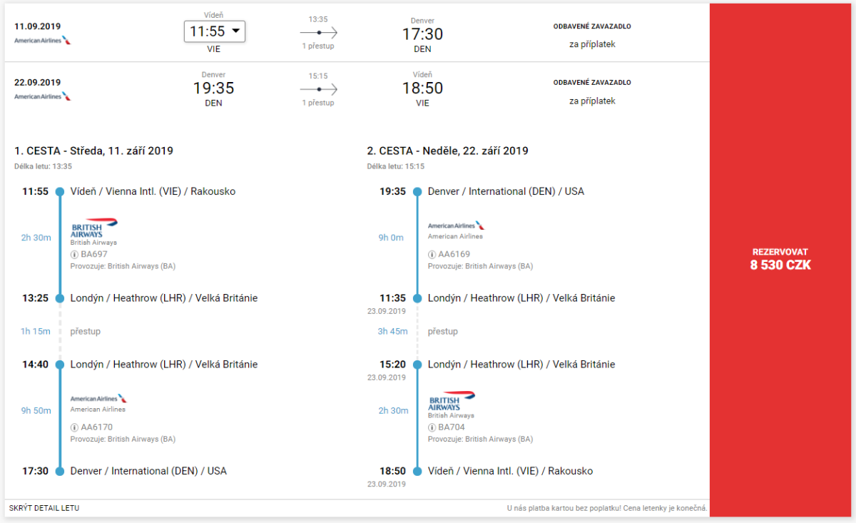This screenshot has height=523, width=856.
Task: Select the 1. CESTA outbound trip heading
Action: point(93,151)
